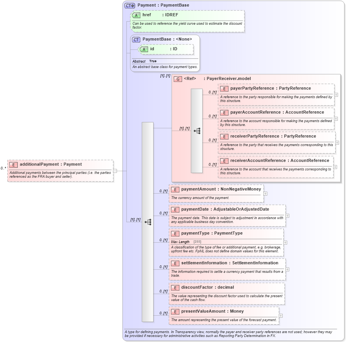346x342 pixels.
Task: Click the E icon of payerPartyReference
Action: point(224,89)
